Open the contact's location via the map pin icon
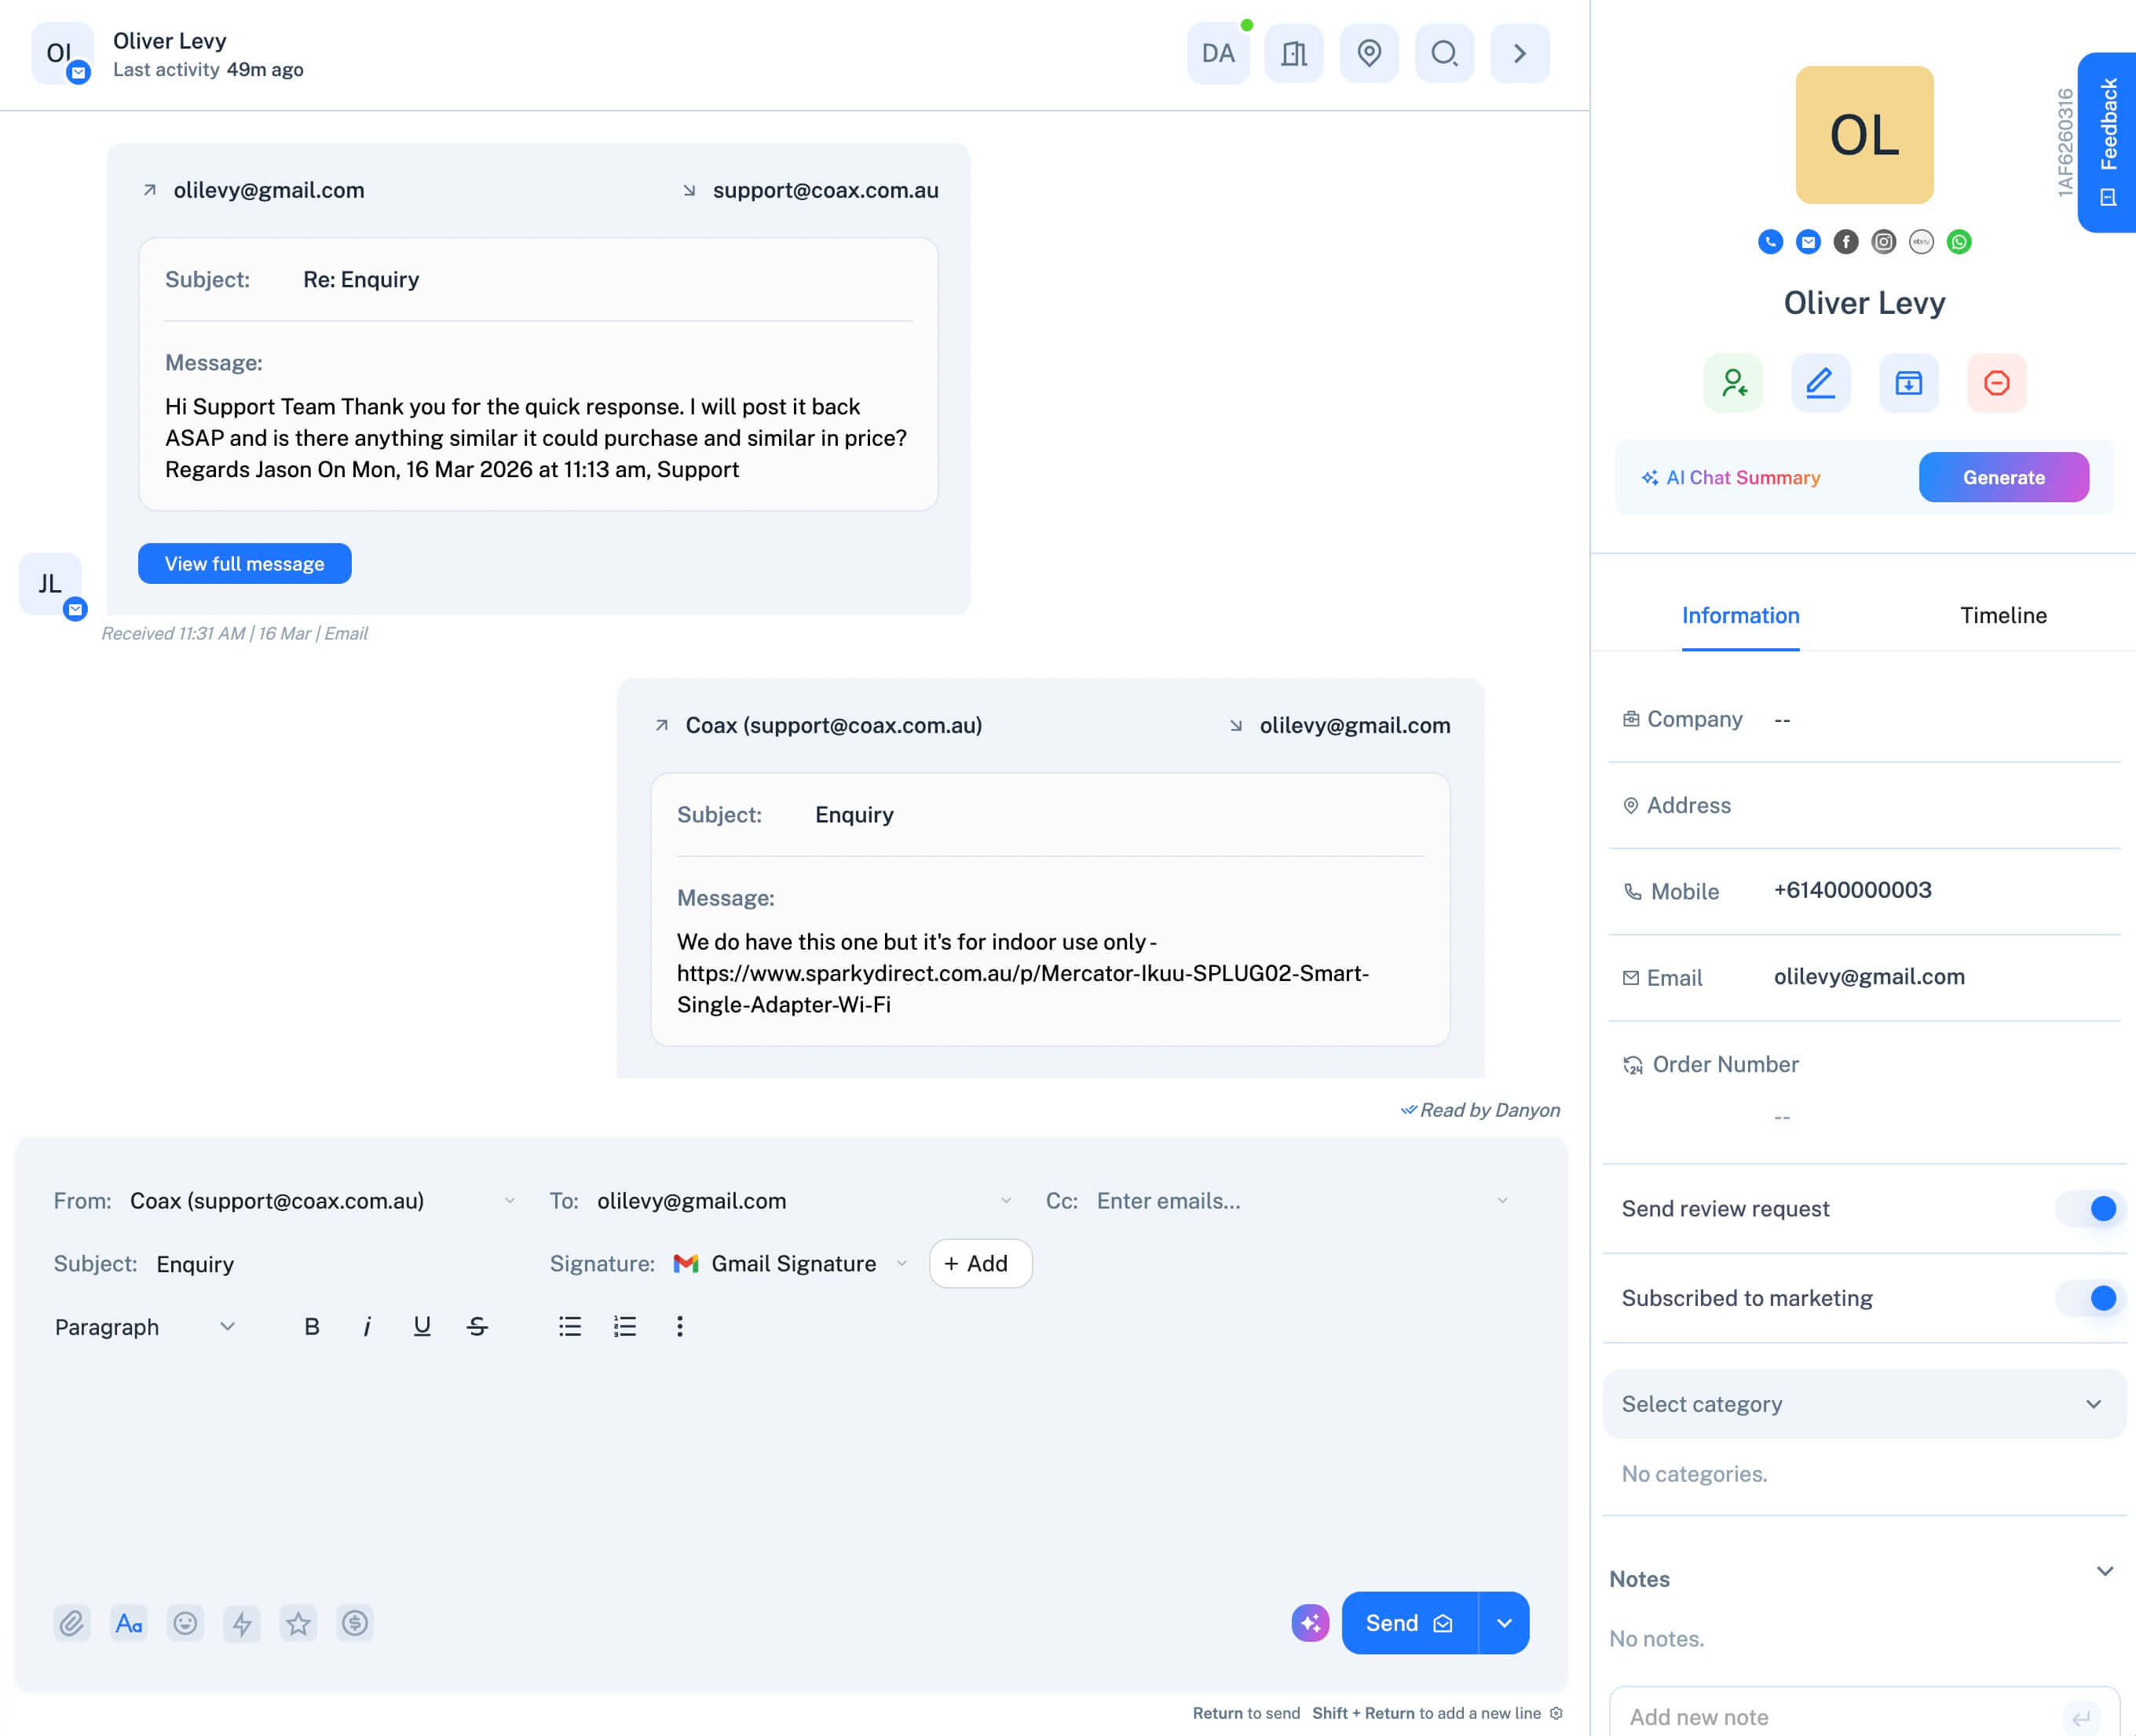The image size is (2136, 1736). pos(1369,53)
